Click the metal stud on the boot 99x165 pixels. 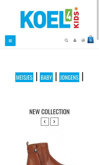pyautogui.click(x=36, y=151)
